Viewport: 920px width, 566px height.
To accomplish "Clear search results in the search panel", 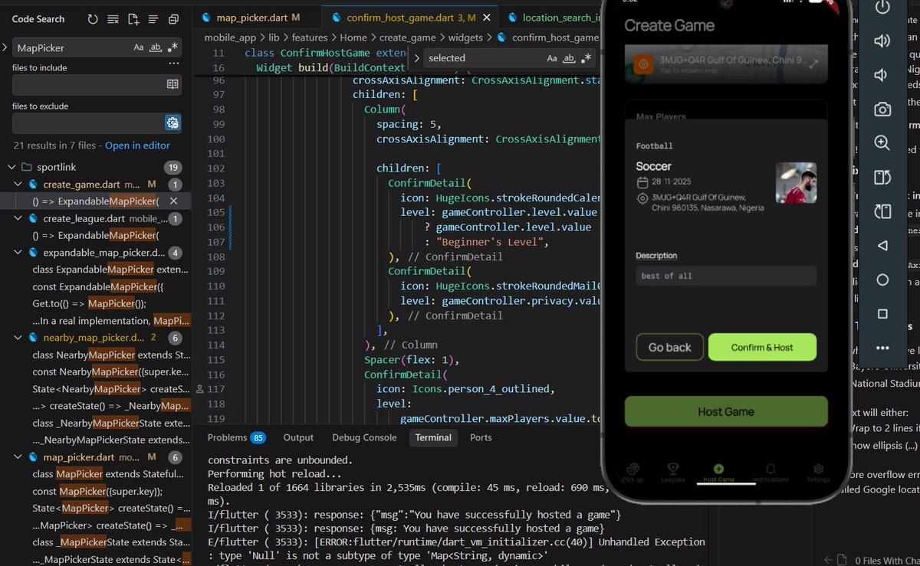I will pyautogui.click(x=113, y=19).
